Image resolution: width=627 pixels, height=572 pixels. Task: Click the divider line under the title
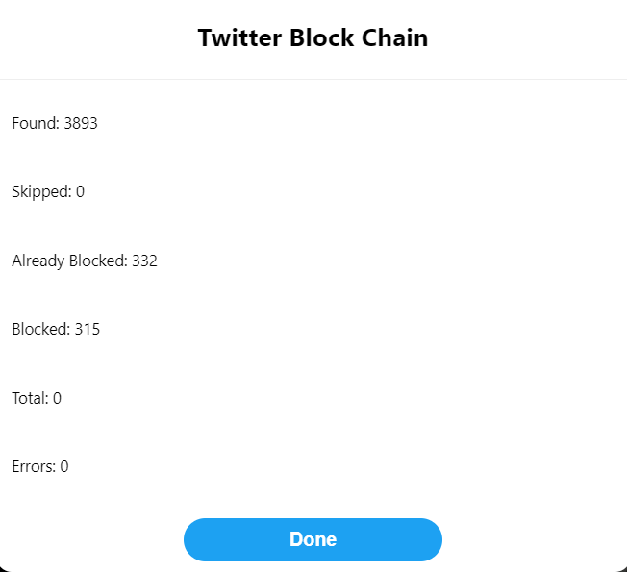coord(313,79)
